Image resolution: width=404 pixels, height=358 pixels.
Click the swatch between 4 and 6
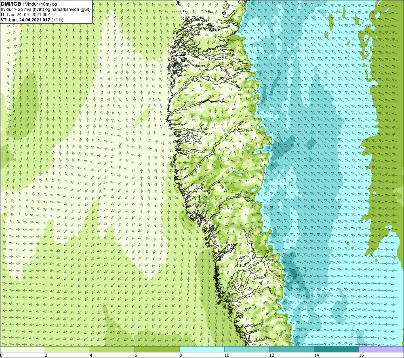[x=112, y=349]
